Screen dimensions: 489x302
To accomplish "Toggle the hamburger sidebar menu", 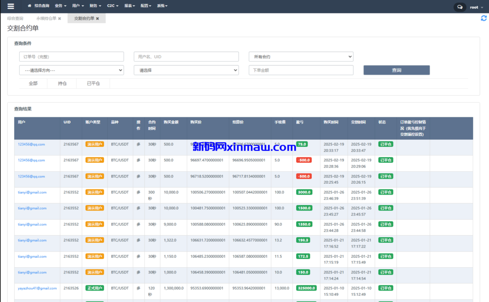I will [11, 7].
